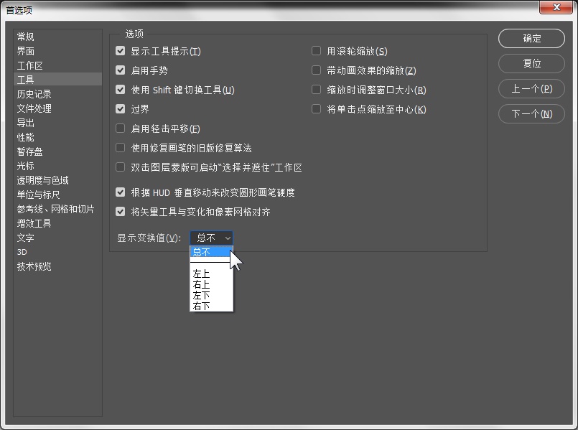Close the 首选项 dialog
Viewport: 578px width, 430px height.
556,7
